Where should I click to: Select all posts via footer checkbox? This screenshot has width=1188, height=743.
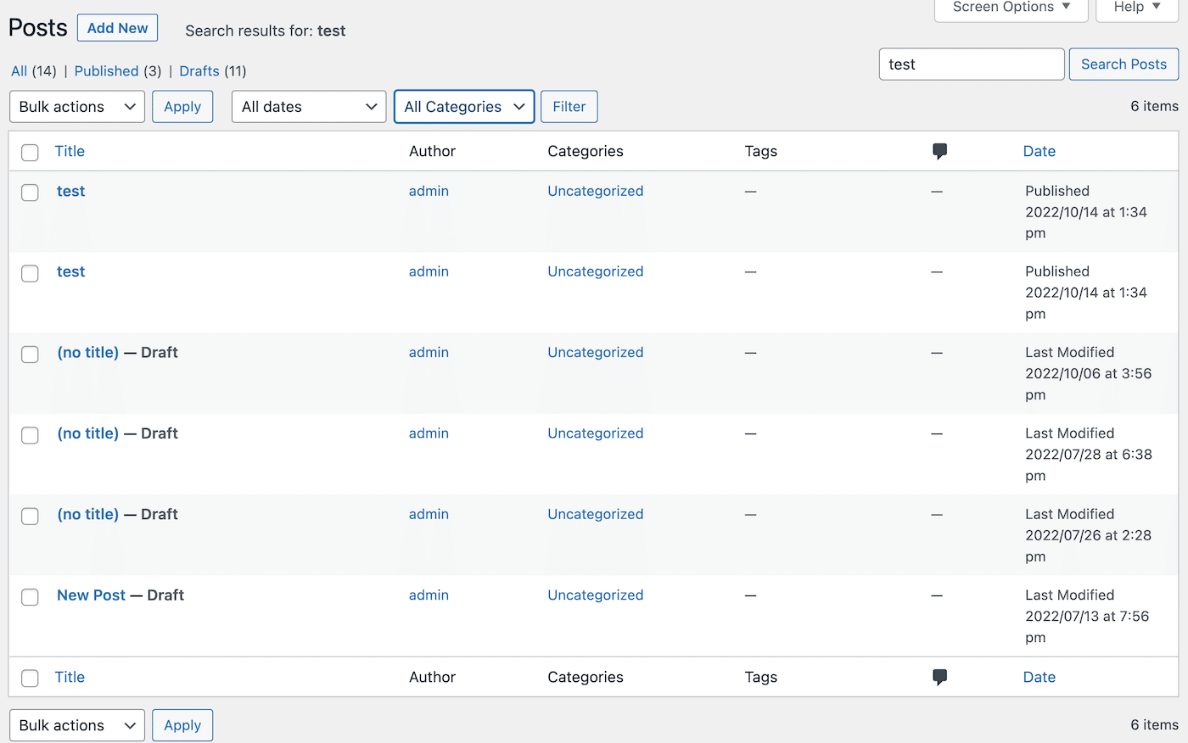point(30,679)
